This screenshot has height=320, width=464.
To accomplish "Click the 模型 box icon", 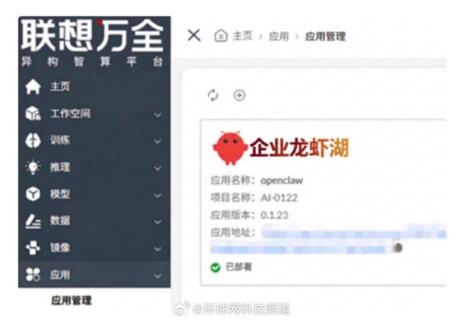I will [33, 194].
